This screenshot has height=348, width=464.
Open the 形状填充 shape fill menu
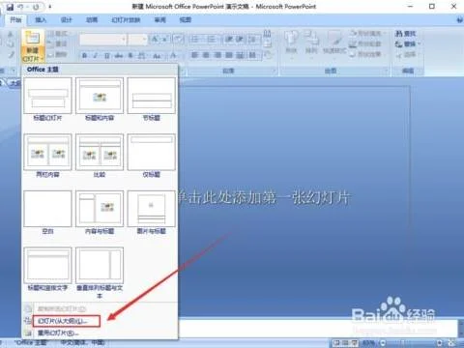coord(367,33)
